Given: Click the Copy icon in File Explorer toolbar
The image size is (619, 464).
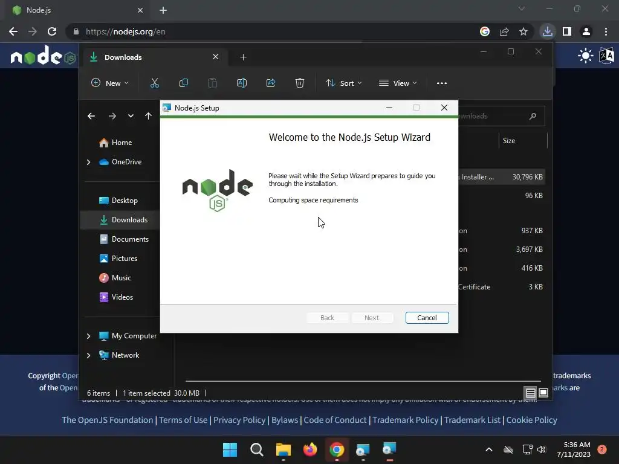Looking at the screenshot, I should pyautogui.click(x=184, y=83).
